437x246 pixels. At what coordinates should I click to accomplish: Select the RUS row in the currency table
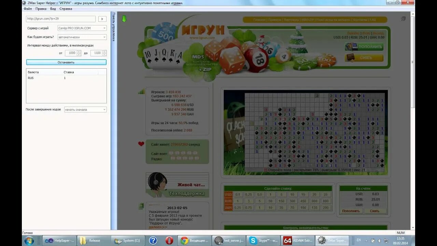click(x=66, y=78)
